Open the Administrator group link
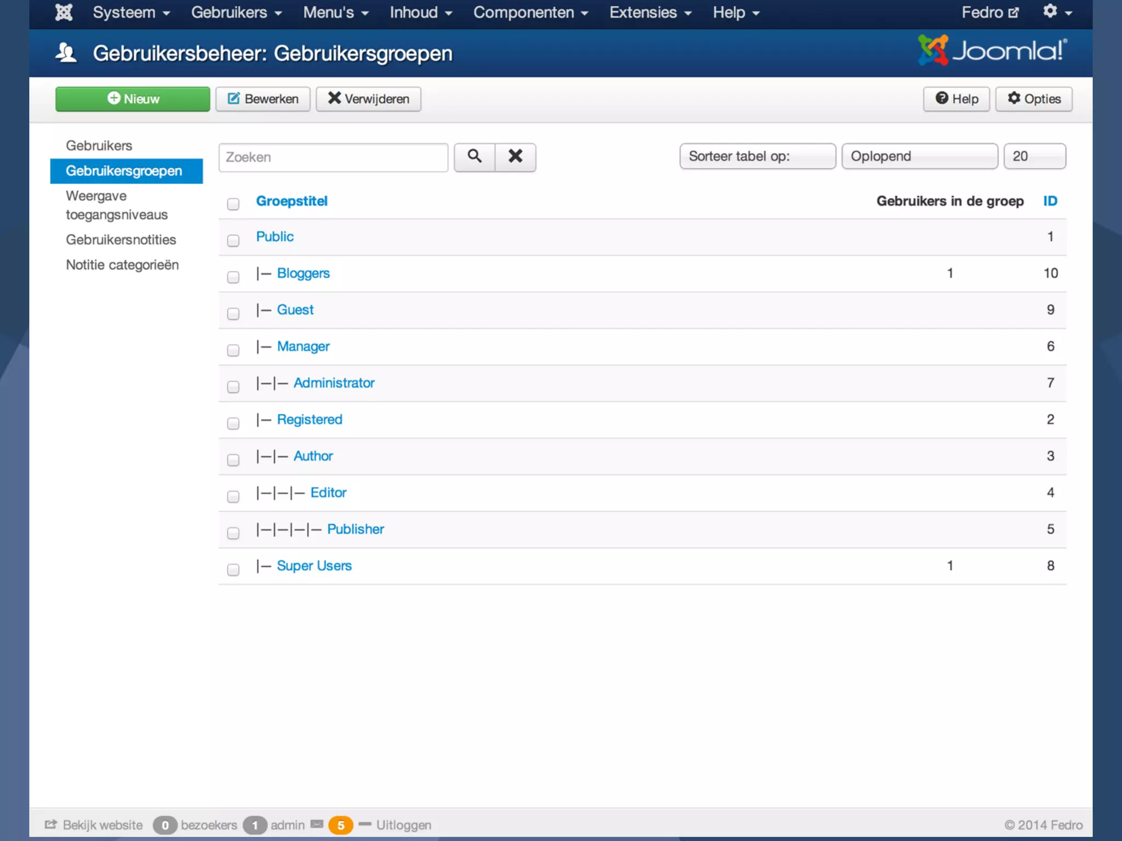Image resolution: width=1122 pixels, height=841 pixels. click(x=334, y=383)
